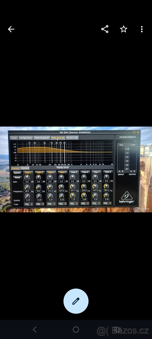Enable the Filter 5 button
Viewport: 152px width, 339px height.
(74, 172)
